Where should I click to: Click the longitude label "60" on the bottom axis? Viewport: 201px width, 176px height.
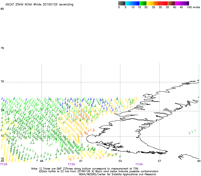tap(199, 161)
